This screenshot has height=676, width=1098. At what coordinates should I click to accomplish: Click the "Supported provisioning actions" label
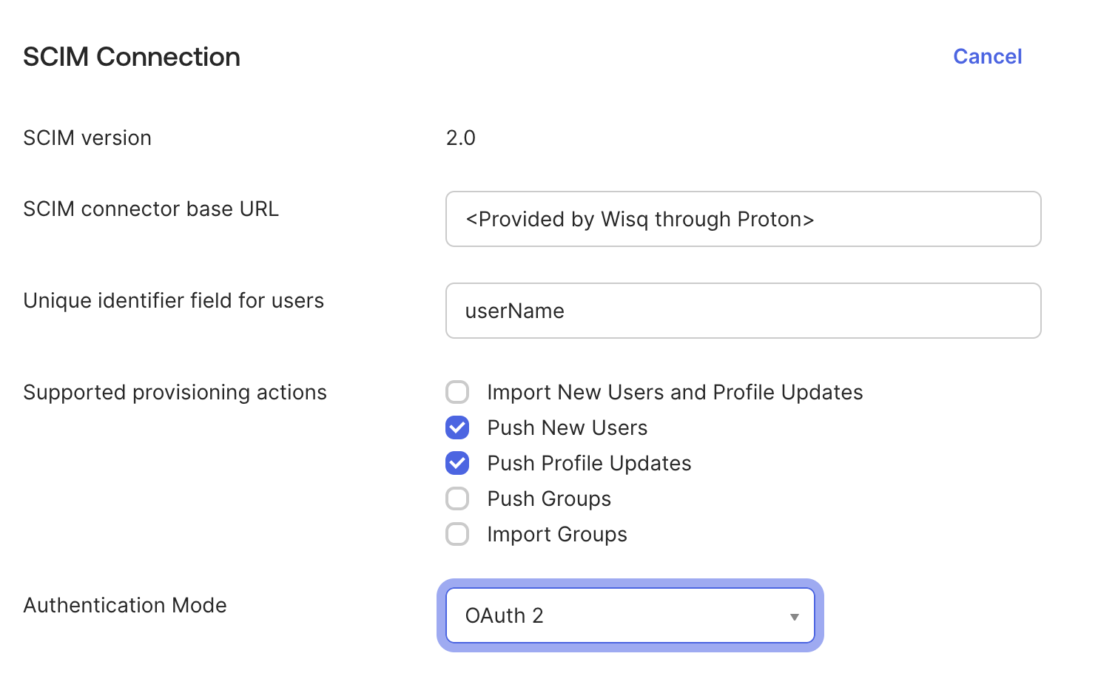click(175, 393)
